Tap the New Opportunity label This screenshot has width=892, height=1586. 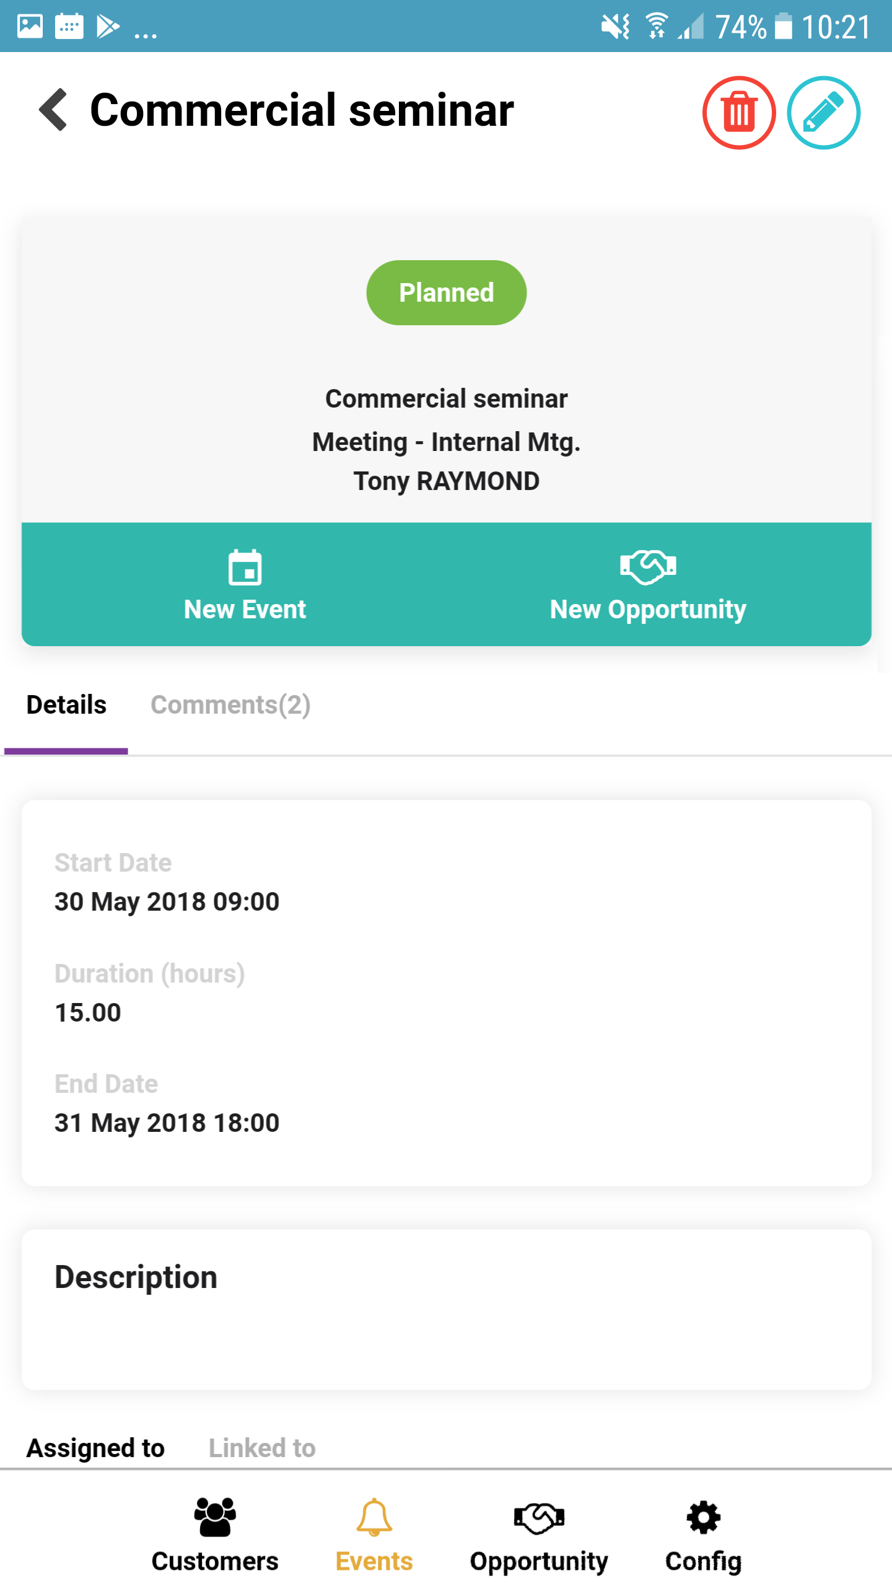[x=648, y=610]
